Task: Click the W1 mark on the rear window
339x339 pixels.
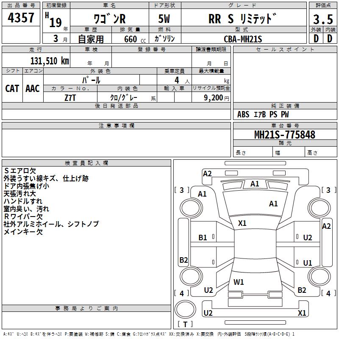Action: 239,282
